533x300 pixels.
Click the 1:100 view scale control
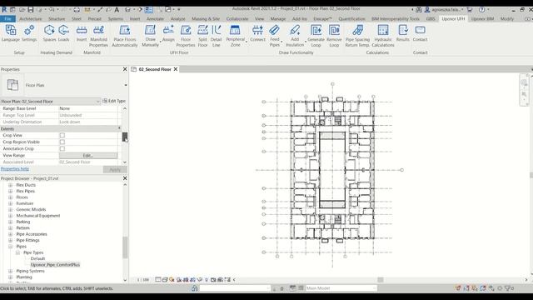143,280
